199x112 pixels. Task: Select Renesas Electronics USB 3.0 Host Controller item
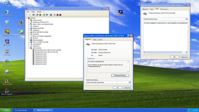48,50
